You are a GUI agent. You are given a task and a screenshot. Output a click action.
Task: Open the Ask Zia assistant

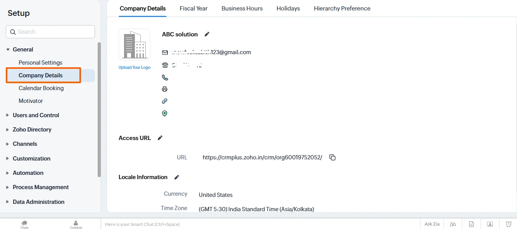pos(431,224)
